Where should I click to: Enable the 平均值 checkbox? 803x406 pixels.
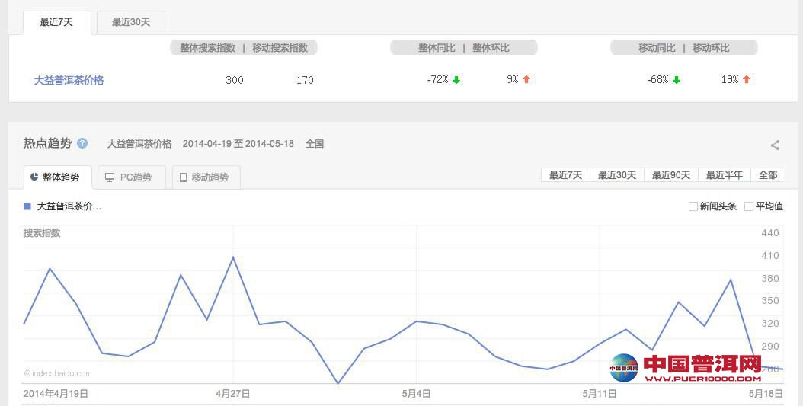pyautogui.click(x=749, y=206)
